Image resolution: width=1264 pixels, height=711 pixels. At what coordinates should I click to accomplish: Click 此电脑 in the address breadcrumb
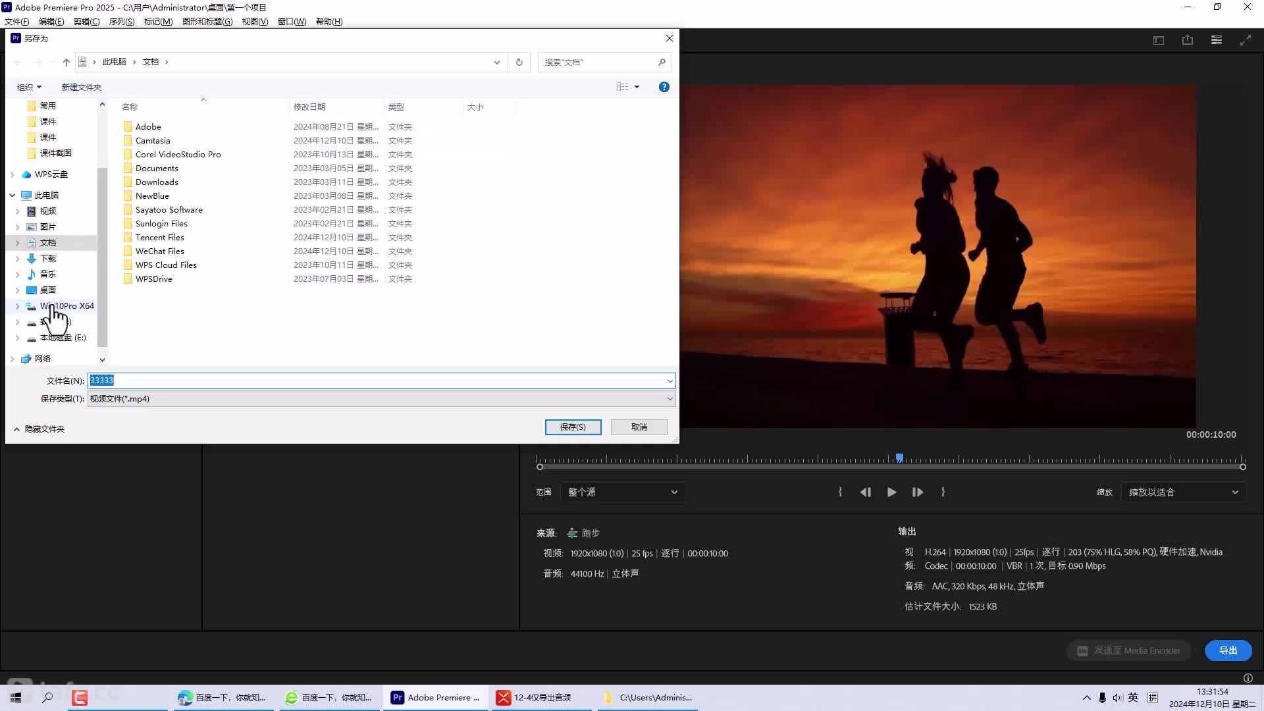[x=114, y=62]
